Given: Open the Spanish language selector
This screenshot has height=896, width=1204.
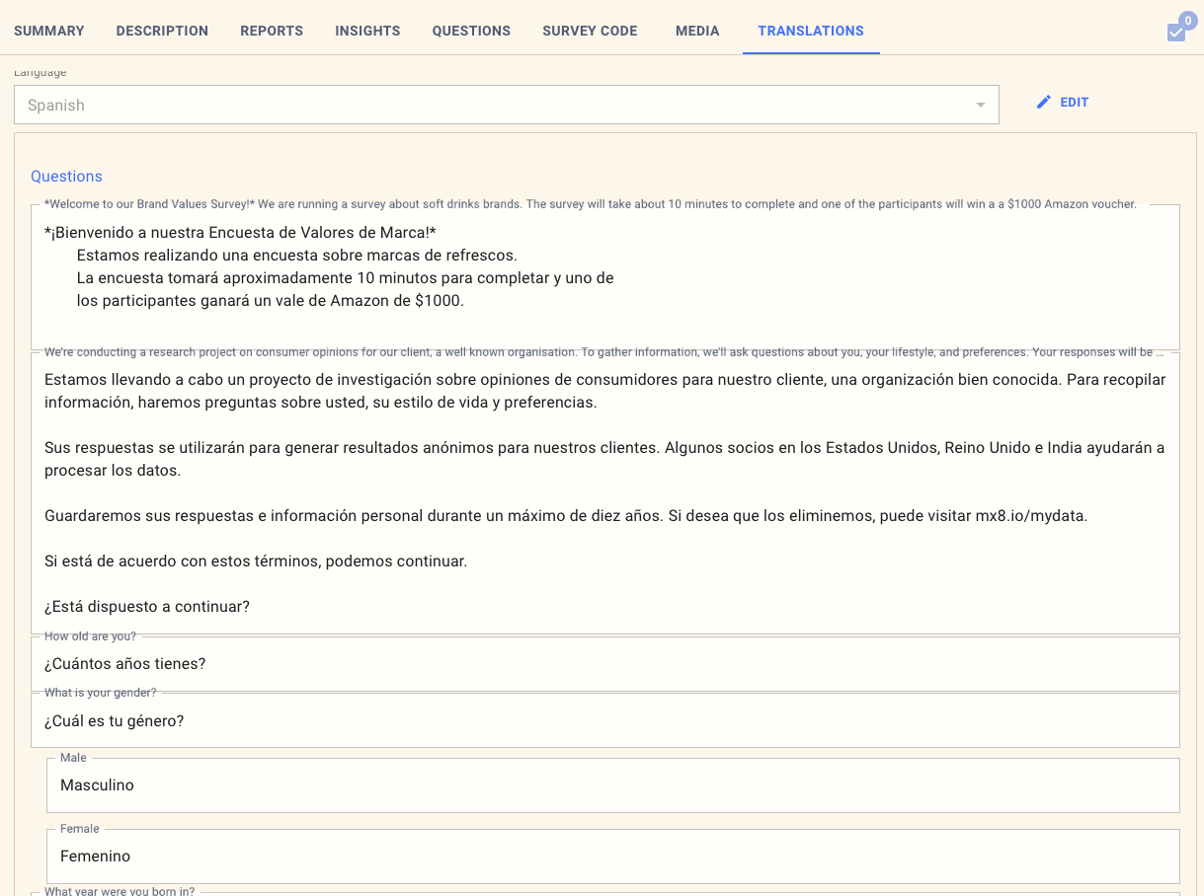Looking at the screenshot, I should click(494, 106).
